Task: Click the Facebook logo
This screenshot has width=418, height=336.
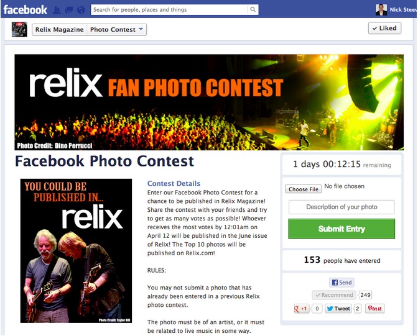Action: [x=26, y=10]
